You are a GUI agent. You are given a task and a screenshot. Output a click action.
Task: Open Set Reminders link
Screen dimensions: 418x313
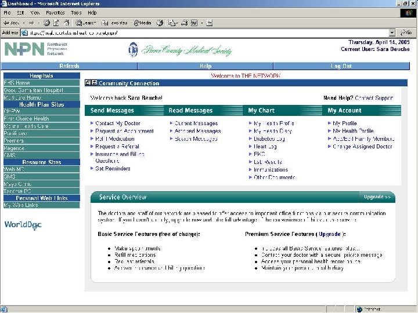(113, 169)
